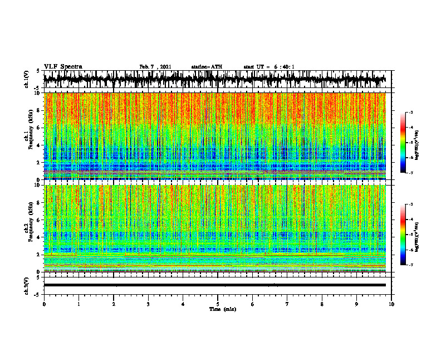Click time axis tick label "2"

tap(114, 304)
